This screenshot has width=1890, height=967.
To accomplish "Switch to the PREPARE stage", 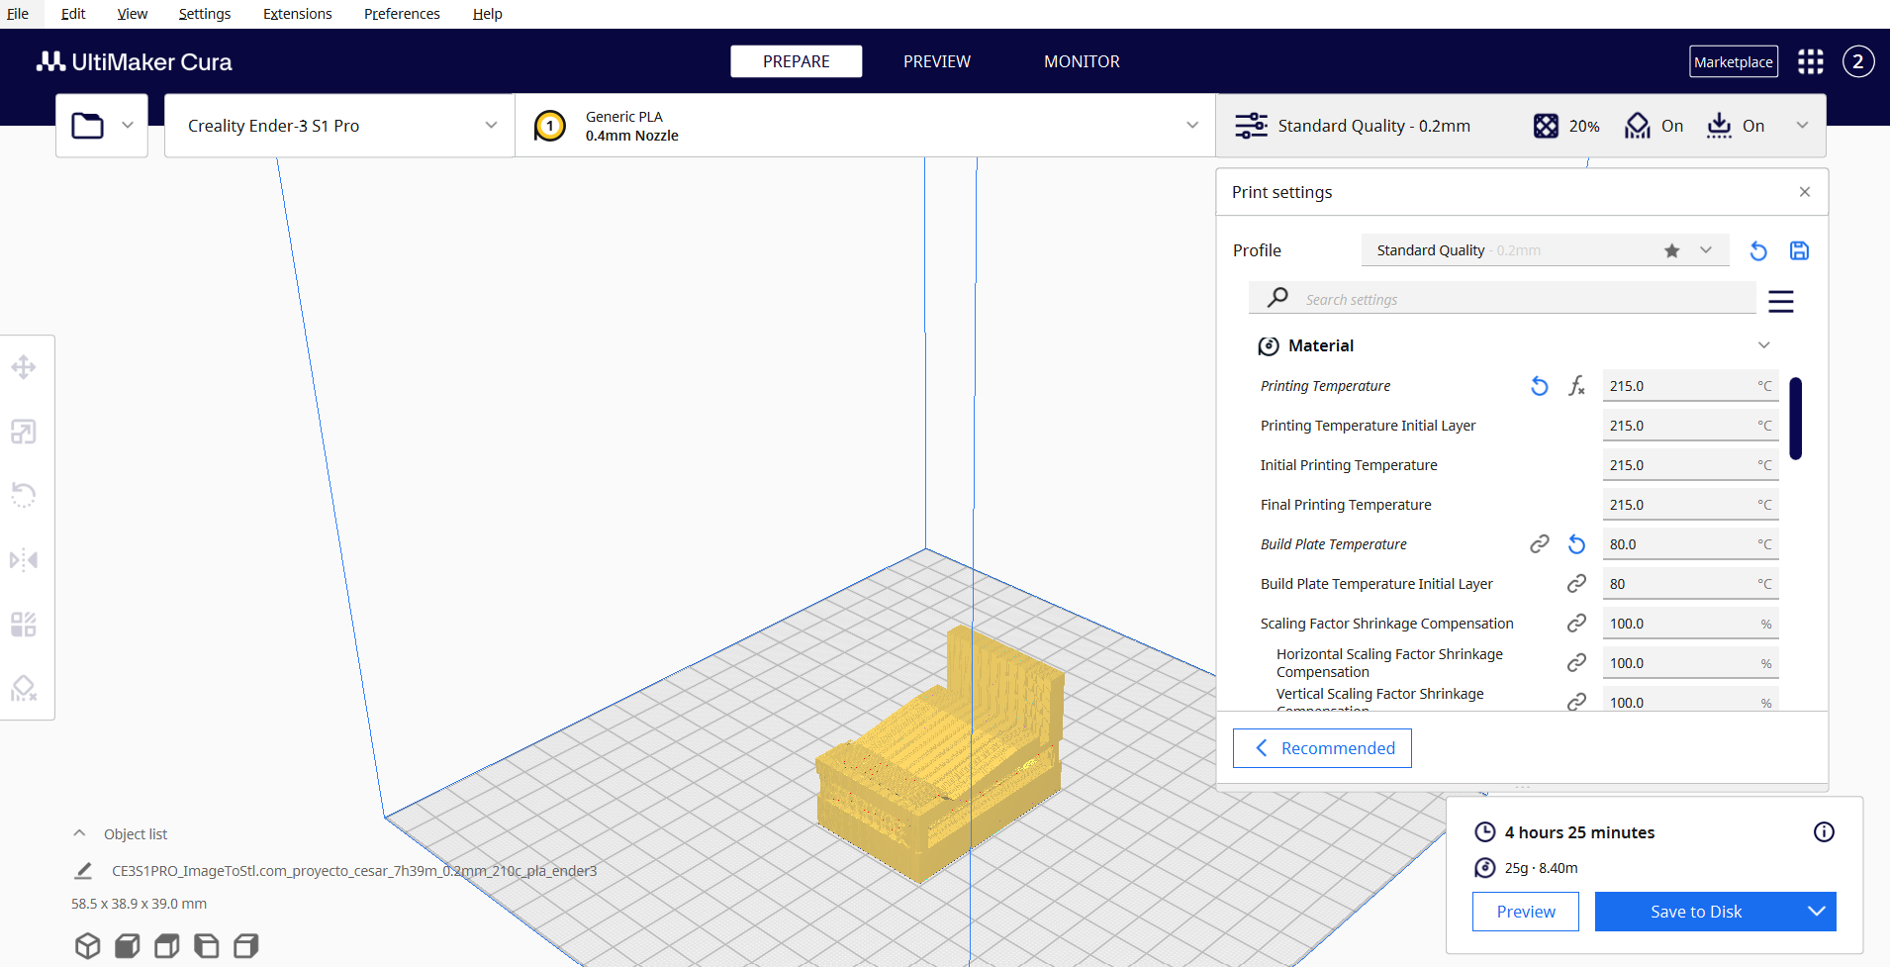I will tap(797, 61).
